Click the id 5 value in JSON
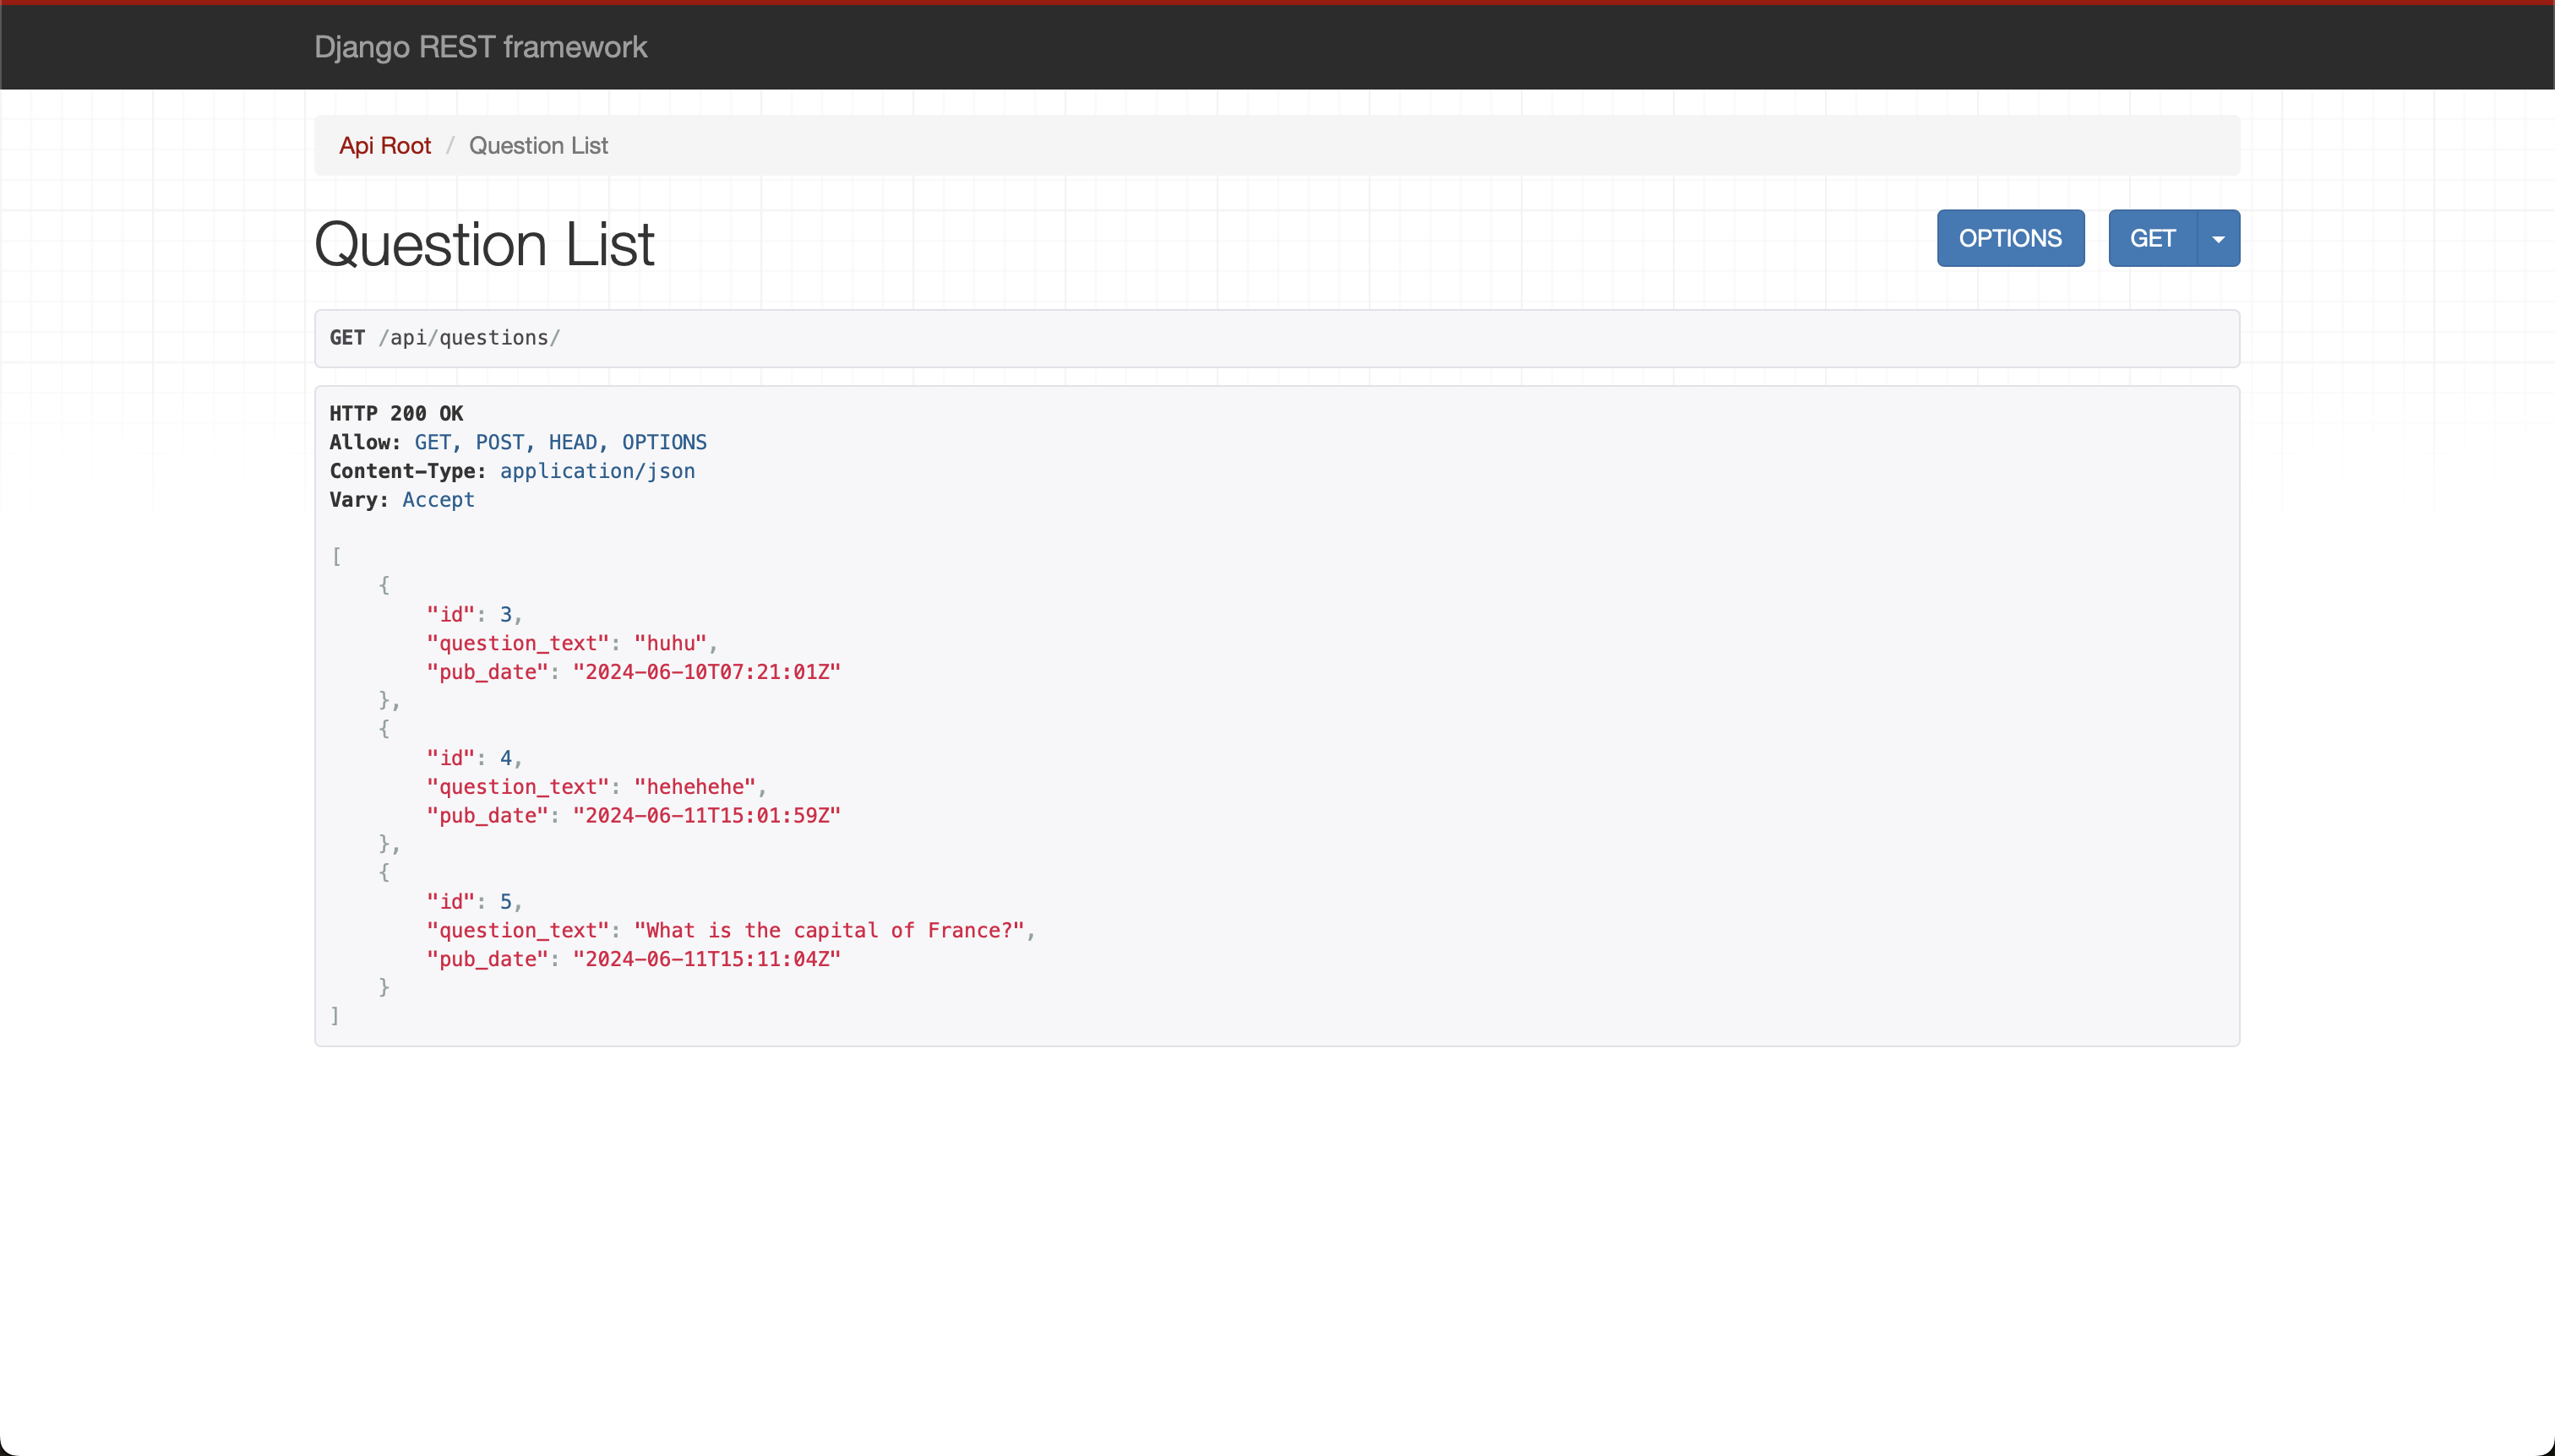Image resolution: width=2555 pixels, height=1456 pixels. pos(506,902)
